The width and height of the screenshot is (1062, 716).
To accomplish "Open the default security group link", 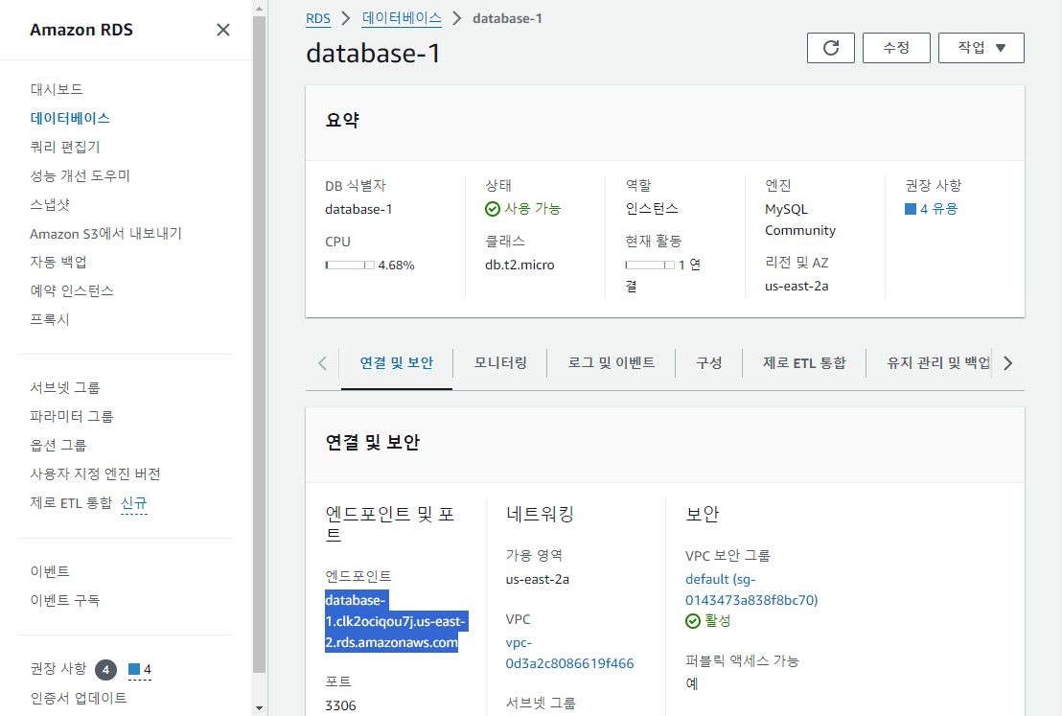I will tap(751, 590).
